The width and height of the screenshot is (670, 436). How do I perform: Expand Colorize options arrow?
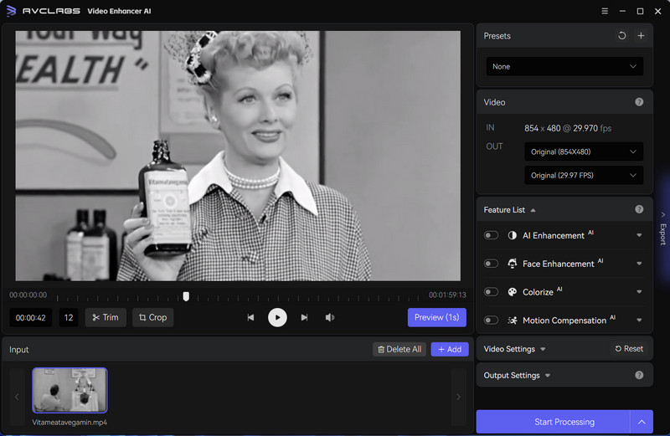point(639,292)
